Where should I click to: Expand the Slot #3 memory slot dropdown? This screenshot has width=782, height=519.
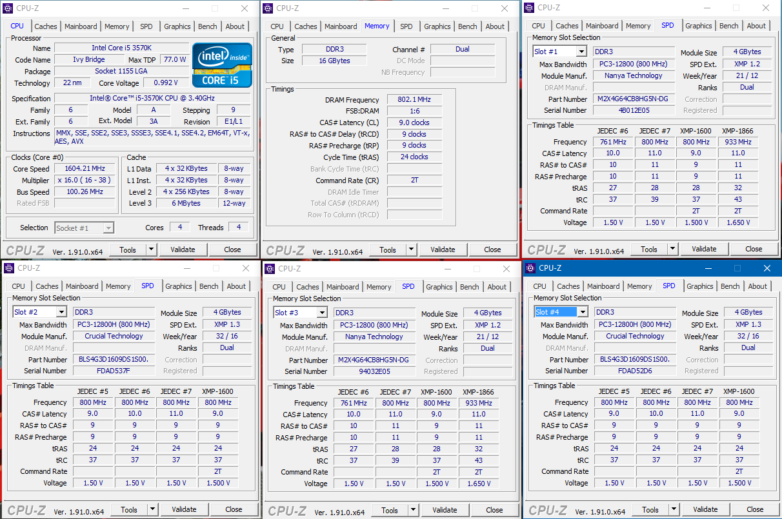[x=323, y=313]
